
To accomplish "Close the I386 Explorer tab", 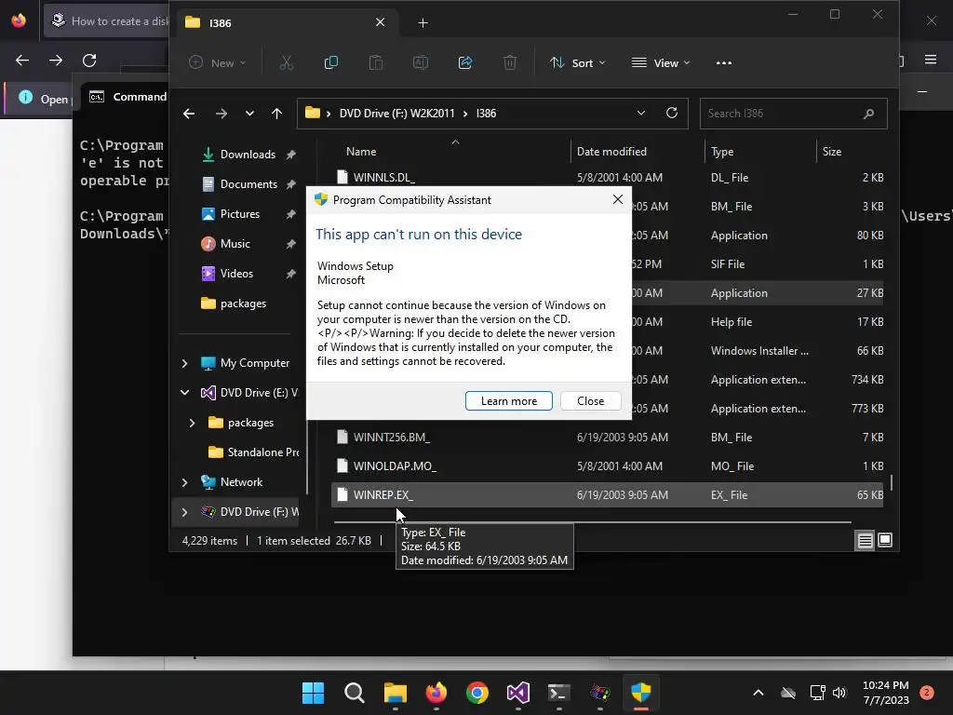I will [380, 22].
